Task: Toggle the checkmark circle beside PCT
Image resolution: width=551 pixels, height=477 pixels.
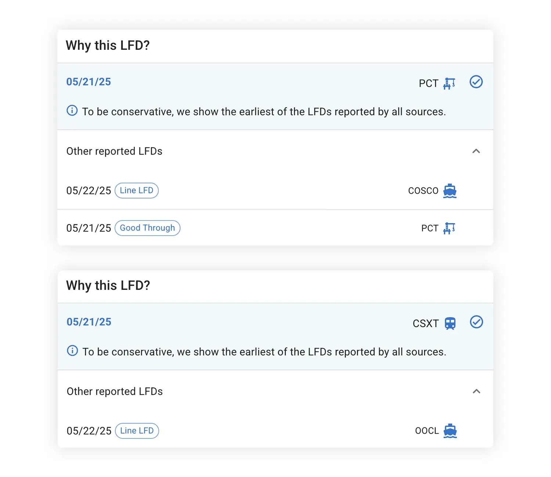Action: (x=476, y=82)
